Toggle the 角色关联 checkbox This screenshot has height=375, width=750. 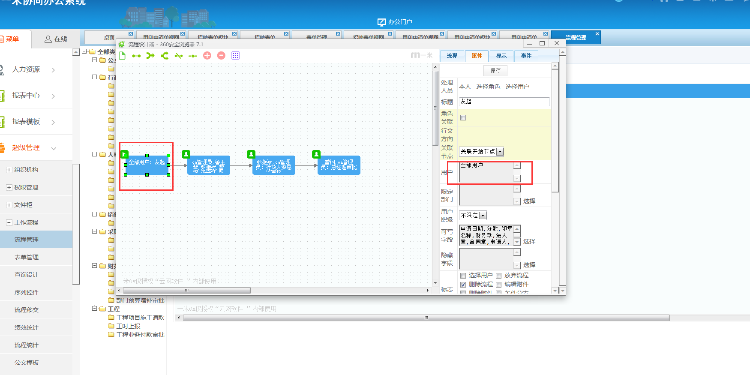click(x=463, y=118)
